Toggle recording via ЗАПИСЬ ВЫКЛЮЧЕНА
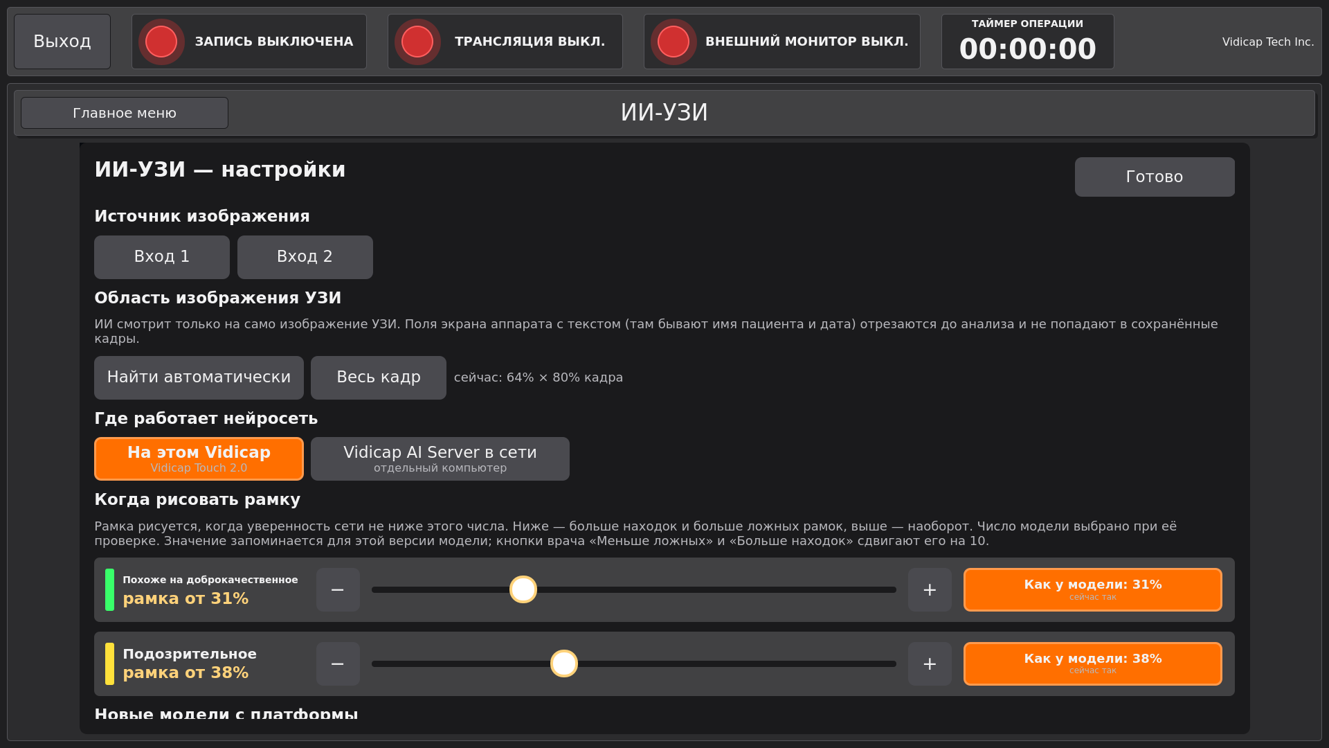The width and height of the screenshot is (1329, 748). (249, 42)
